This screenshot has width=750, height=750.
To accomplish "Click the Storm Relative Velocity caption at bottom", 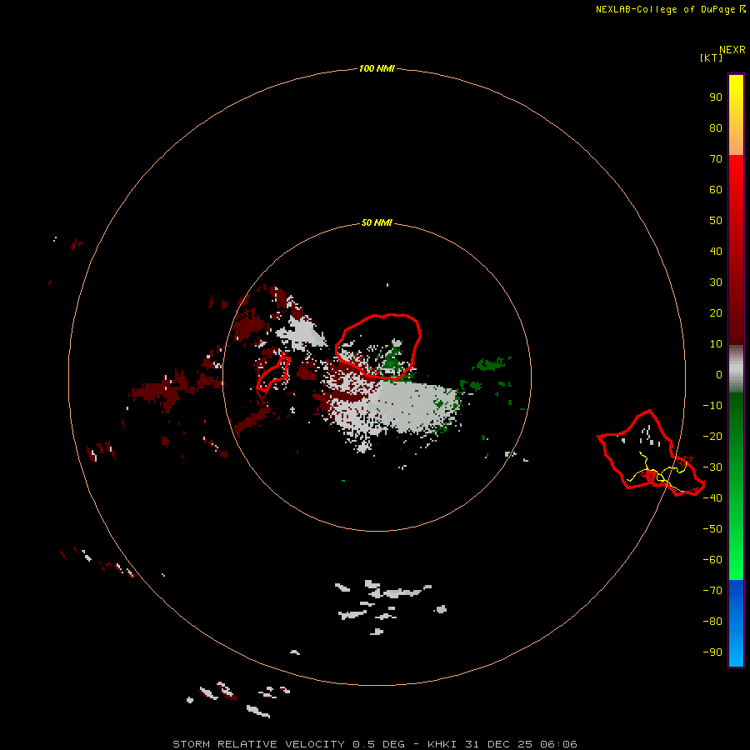I will [x=374, y=744].
